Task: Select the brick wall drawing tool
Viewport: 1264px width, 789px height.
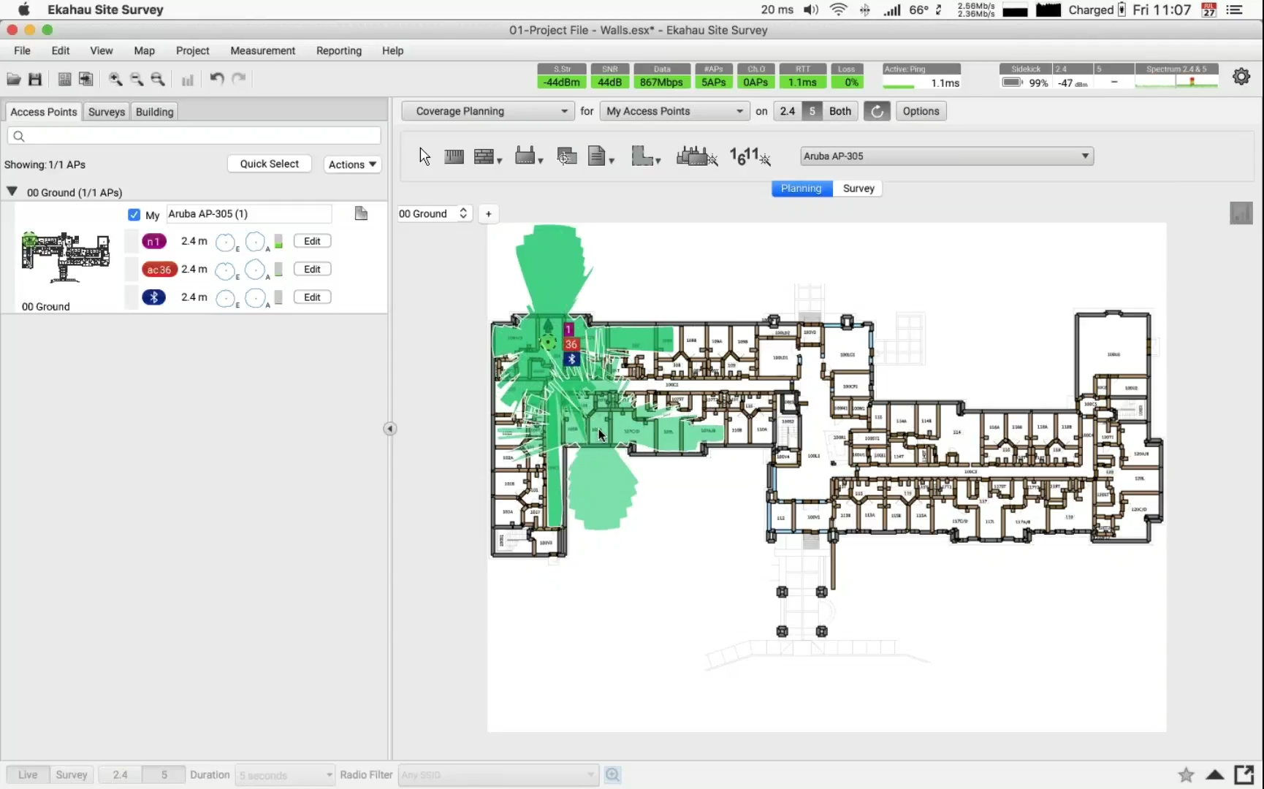Action: (484, 156)
